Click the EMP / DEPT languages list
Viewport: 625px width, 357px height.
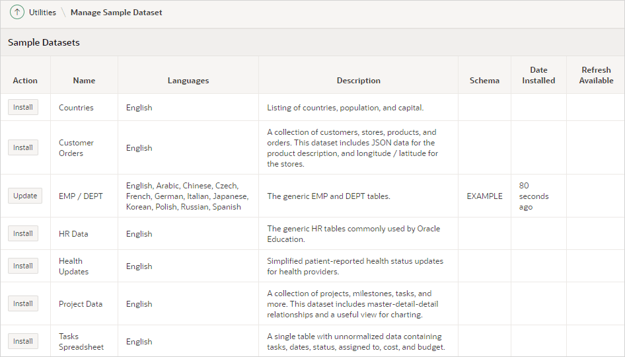coord(188,196)
